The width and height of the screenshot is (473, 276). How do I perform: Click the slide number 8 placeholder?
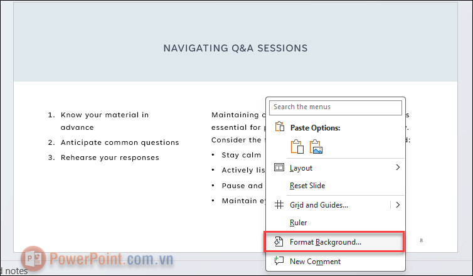421,240
